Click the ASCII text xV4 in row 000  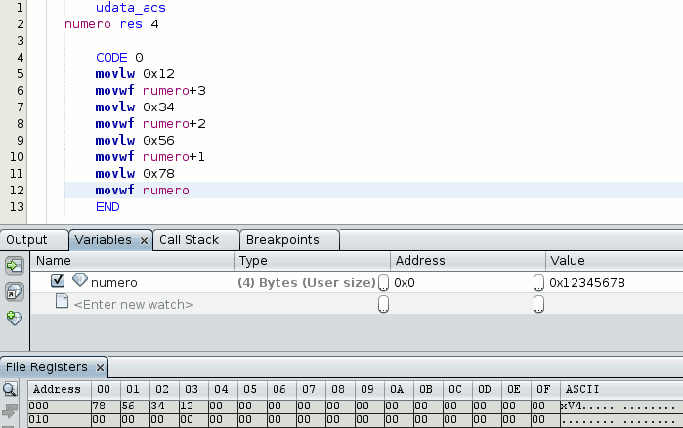click(x=572, y=407)
